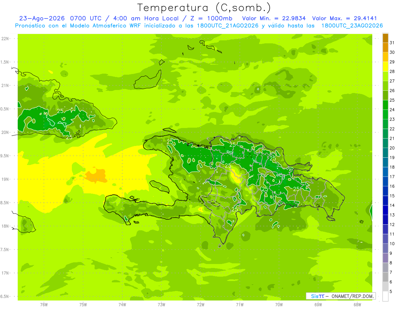Screen dimensions: 401x309
Task: Pick the legend swatch between 29 and 30
Action: [385, 57]
